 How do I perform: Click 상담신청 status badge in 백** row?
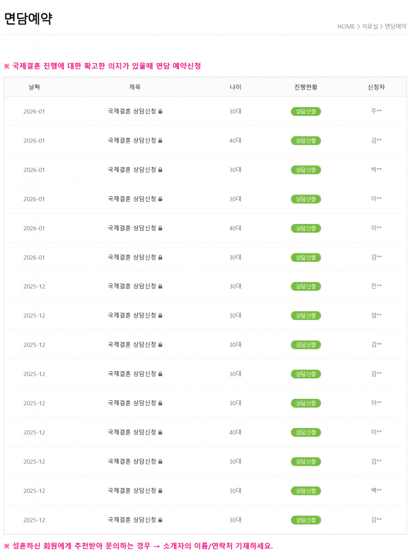pyautogui.click(x=306, y=491)
